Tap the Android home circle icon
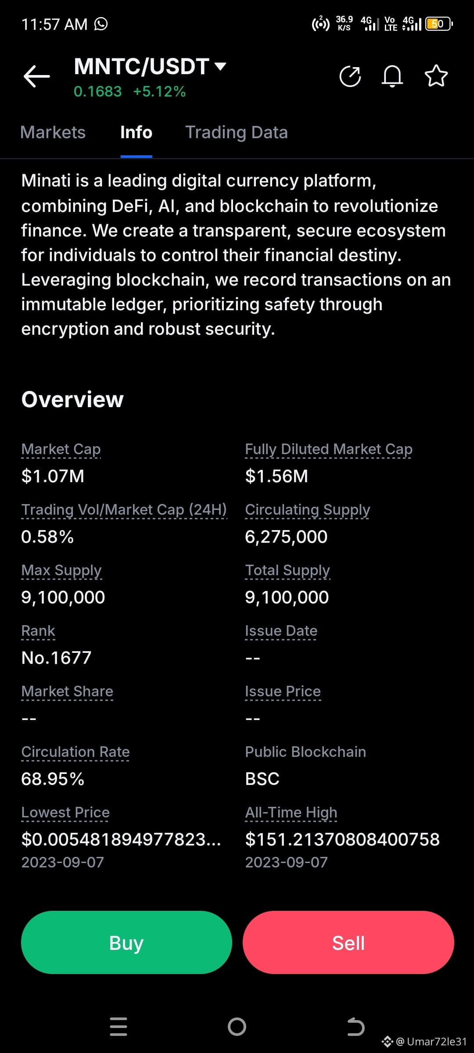 237,1027
